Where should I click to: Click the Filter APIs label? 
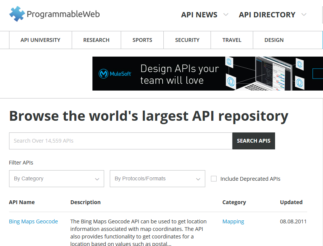(x=21, y=163)
